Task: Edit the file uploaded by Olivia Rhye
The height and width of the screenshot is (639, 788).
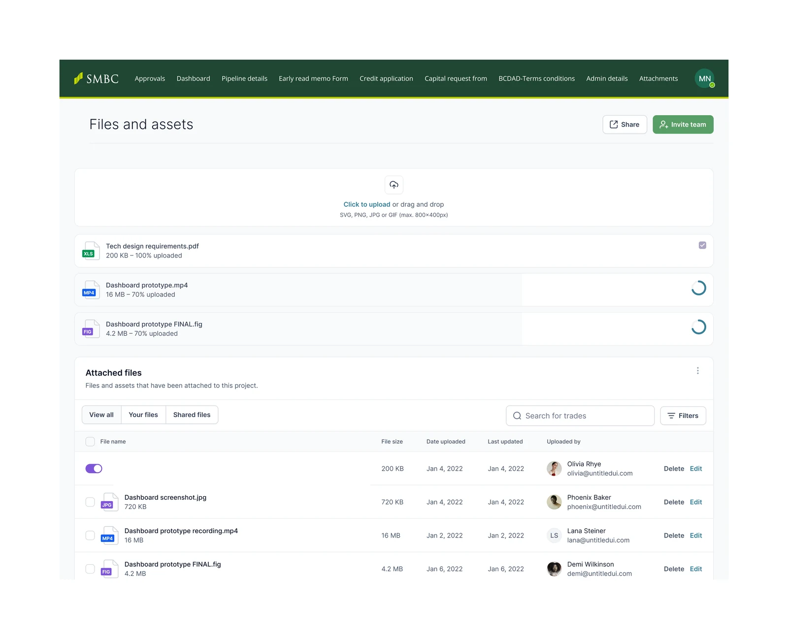Action: click(x=696, y=469)
